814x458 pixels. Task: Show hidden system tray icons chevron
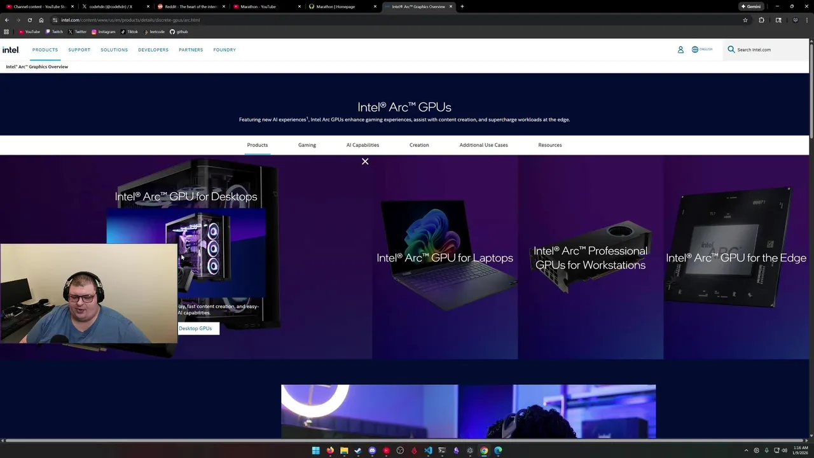pyautogui.click(x=747, y=450)
